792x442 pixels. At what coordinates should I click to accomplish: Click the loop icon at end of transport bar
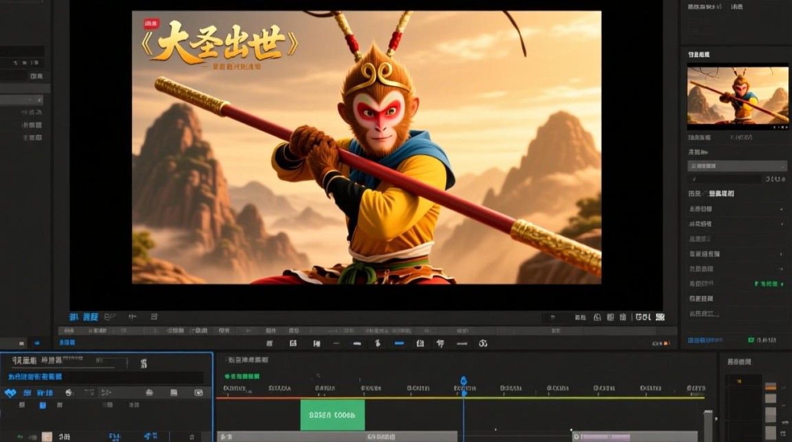point(483,343)
